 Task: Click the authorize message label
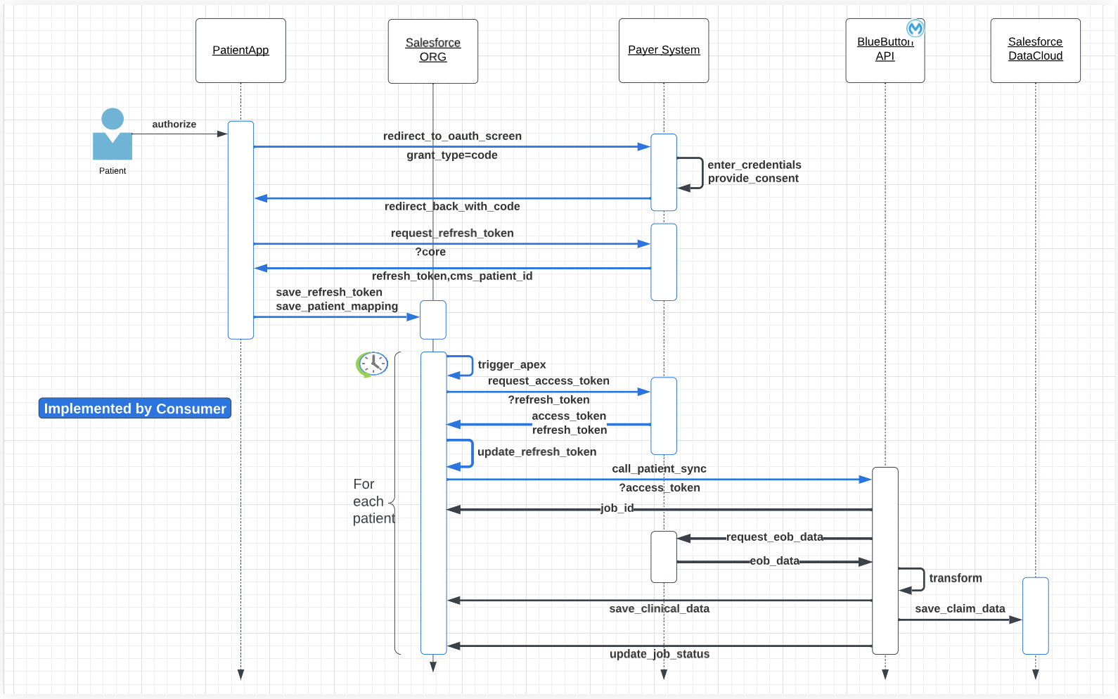(174, 124)
